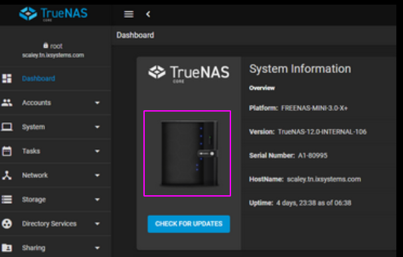The width and height of the screenshot is (403, 257).
Task: Open the System menu item
Action: coord(55,127)
